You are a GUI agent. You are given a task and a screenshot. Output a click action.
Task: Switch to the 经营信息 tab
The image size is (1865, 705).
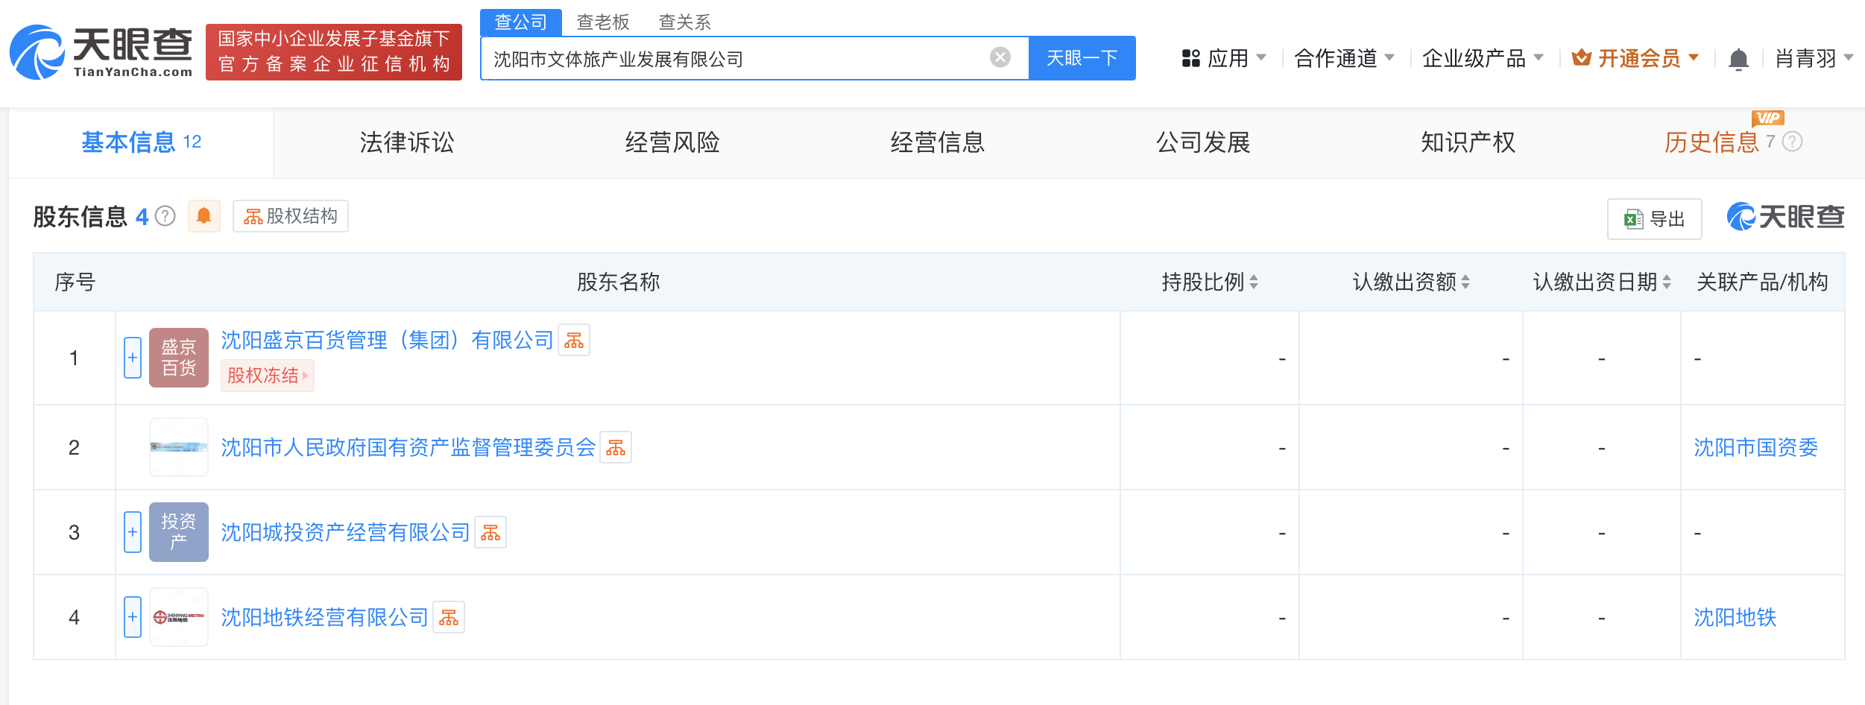coord(938,142)
